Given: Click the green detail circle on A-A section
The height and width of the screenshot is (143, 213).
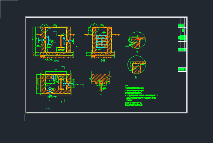Looking at the screenshot, I should pyautogui.click(x=45, y=28).
